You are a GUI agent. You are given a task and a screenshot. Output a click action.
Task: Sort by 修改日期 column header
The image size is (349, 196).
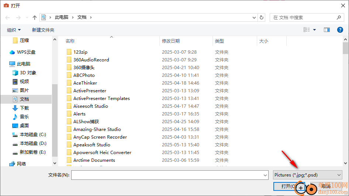[x=171, y=41]
